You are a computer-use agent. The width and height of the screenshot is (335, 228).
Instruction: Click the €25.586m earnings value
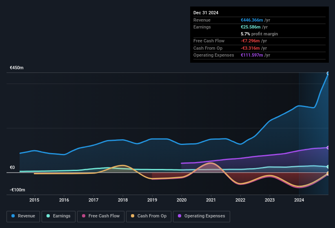tap(251, 27)
